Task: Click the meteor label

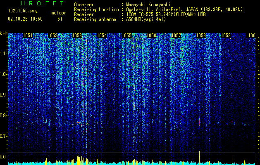Action: (59, 13)
